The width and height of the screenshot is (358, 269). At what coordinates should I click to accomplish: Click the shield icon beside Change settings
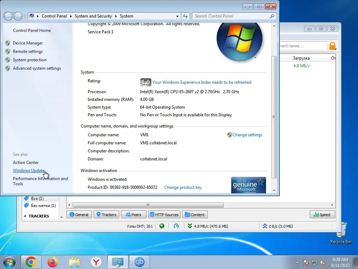tap(229, 135)
